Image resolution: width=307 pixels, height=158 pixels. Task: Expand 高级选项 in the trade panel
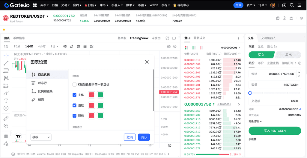[x=255, y=121]
